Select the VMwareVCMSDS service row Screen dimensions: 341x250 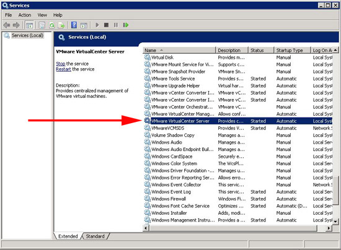click(x=238, y=128)
